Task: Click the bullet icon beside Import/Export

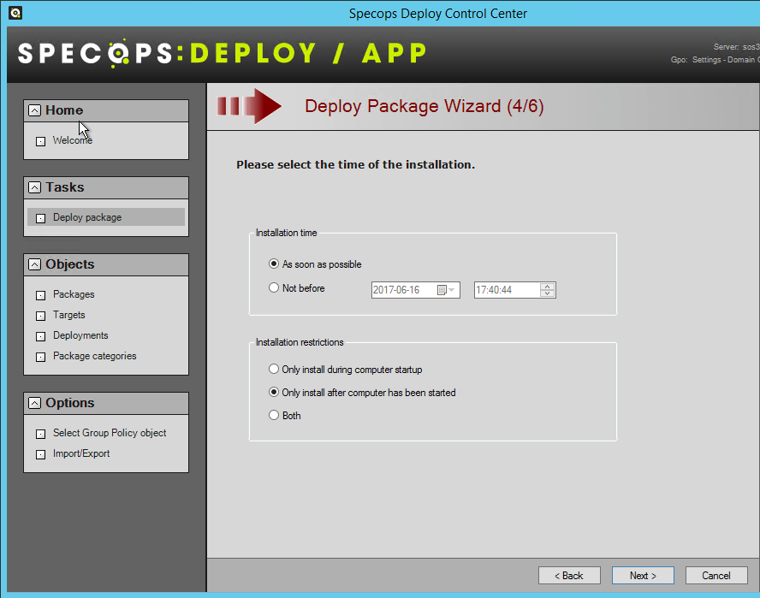Action: pos(41,454)
